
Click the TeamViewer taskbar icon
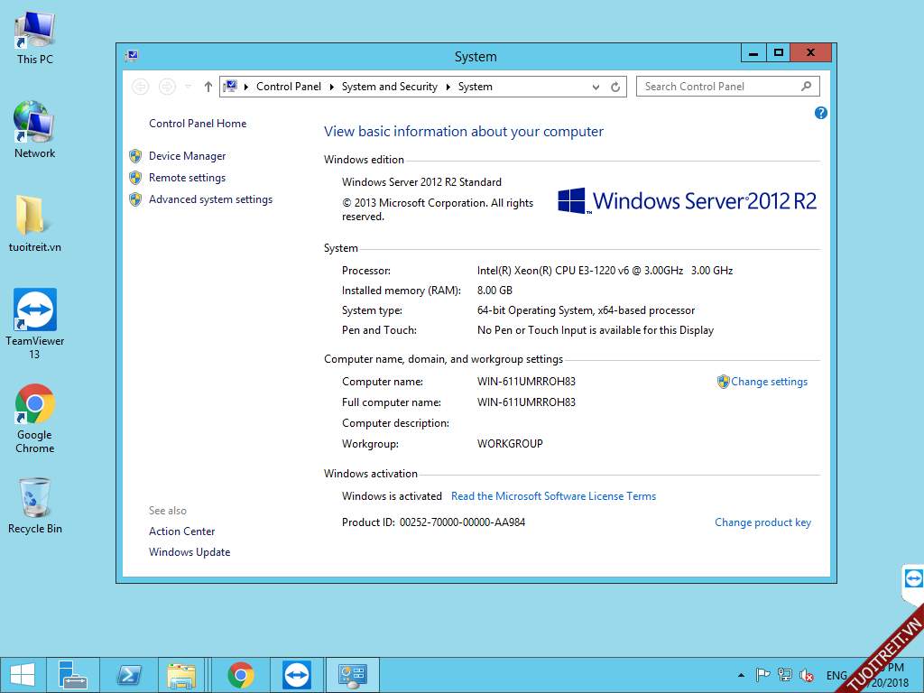pos(296,674)
